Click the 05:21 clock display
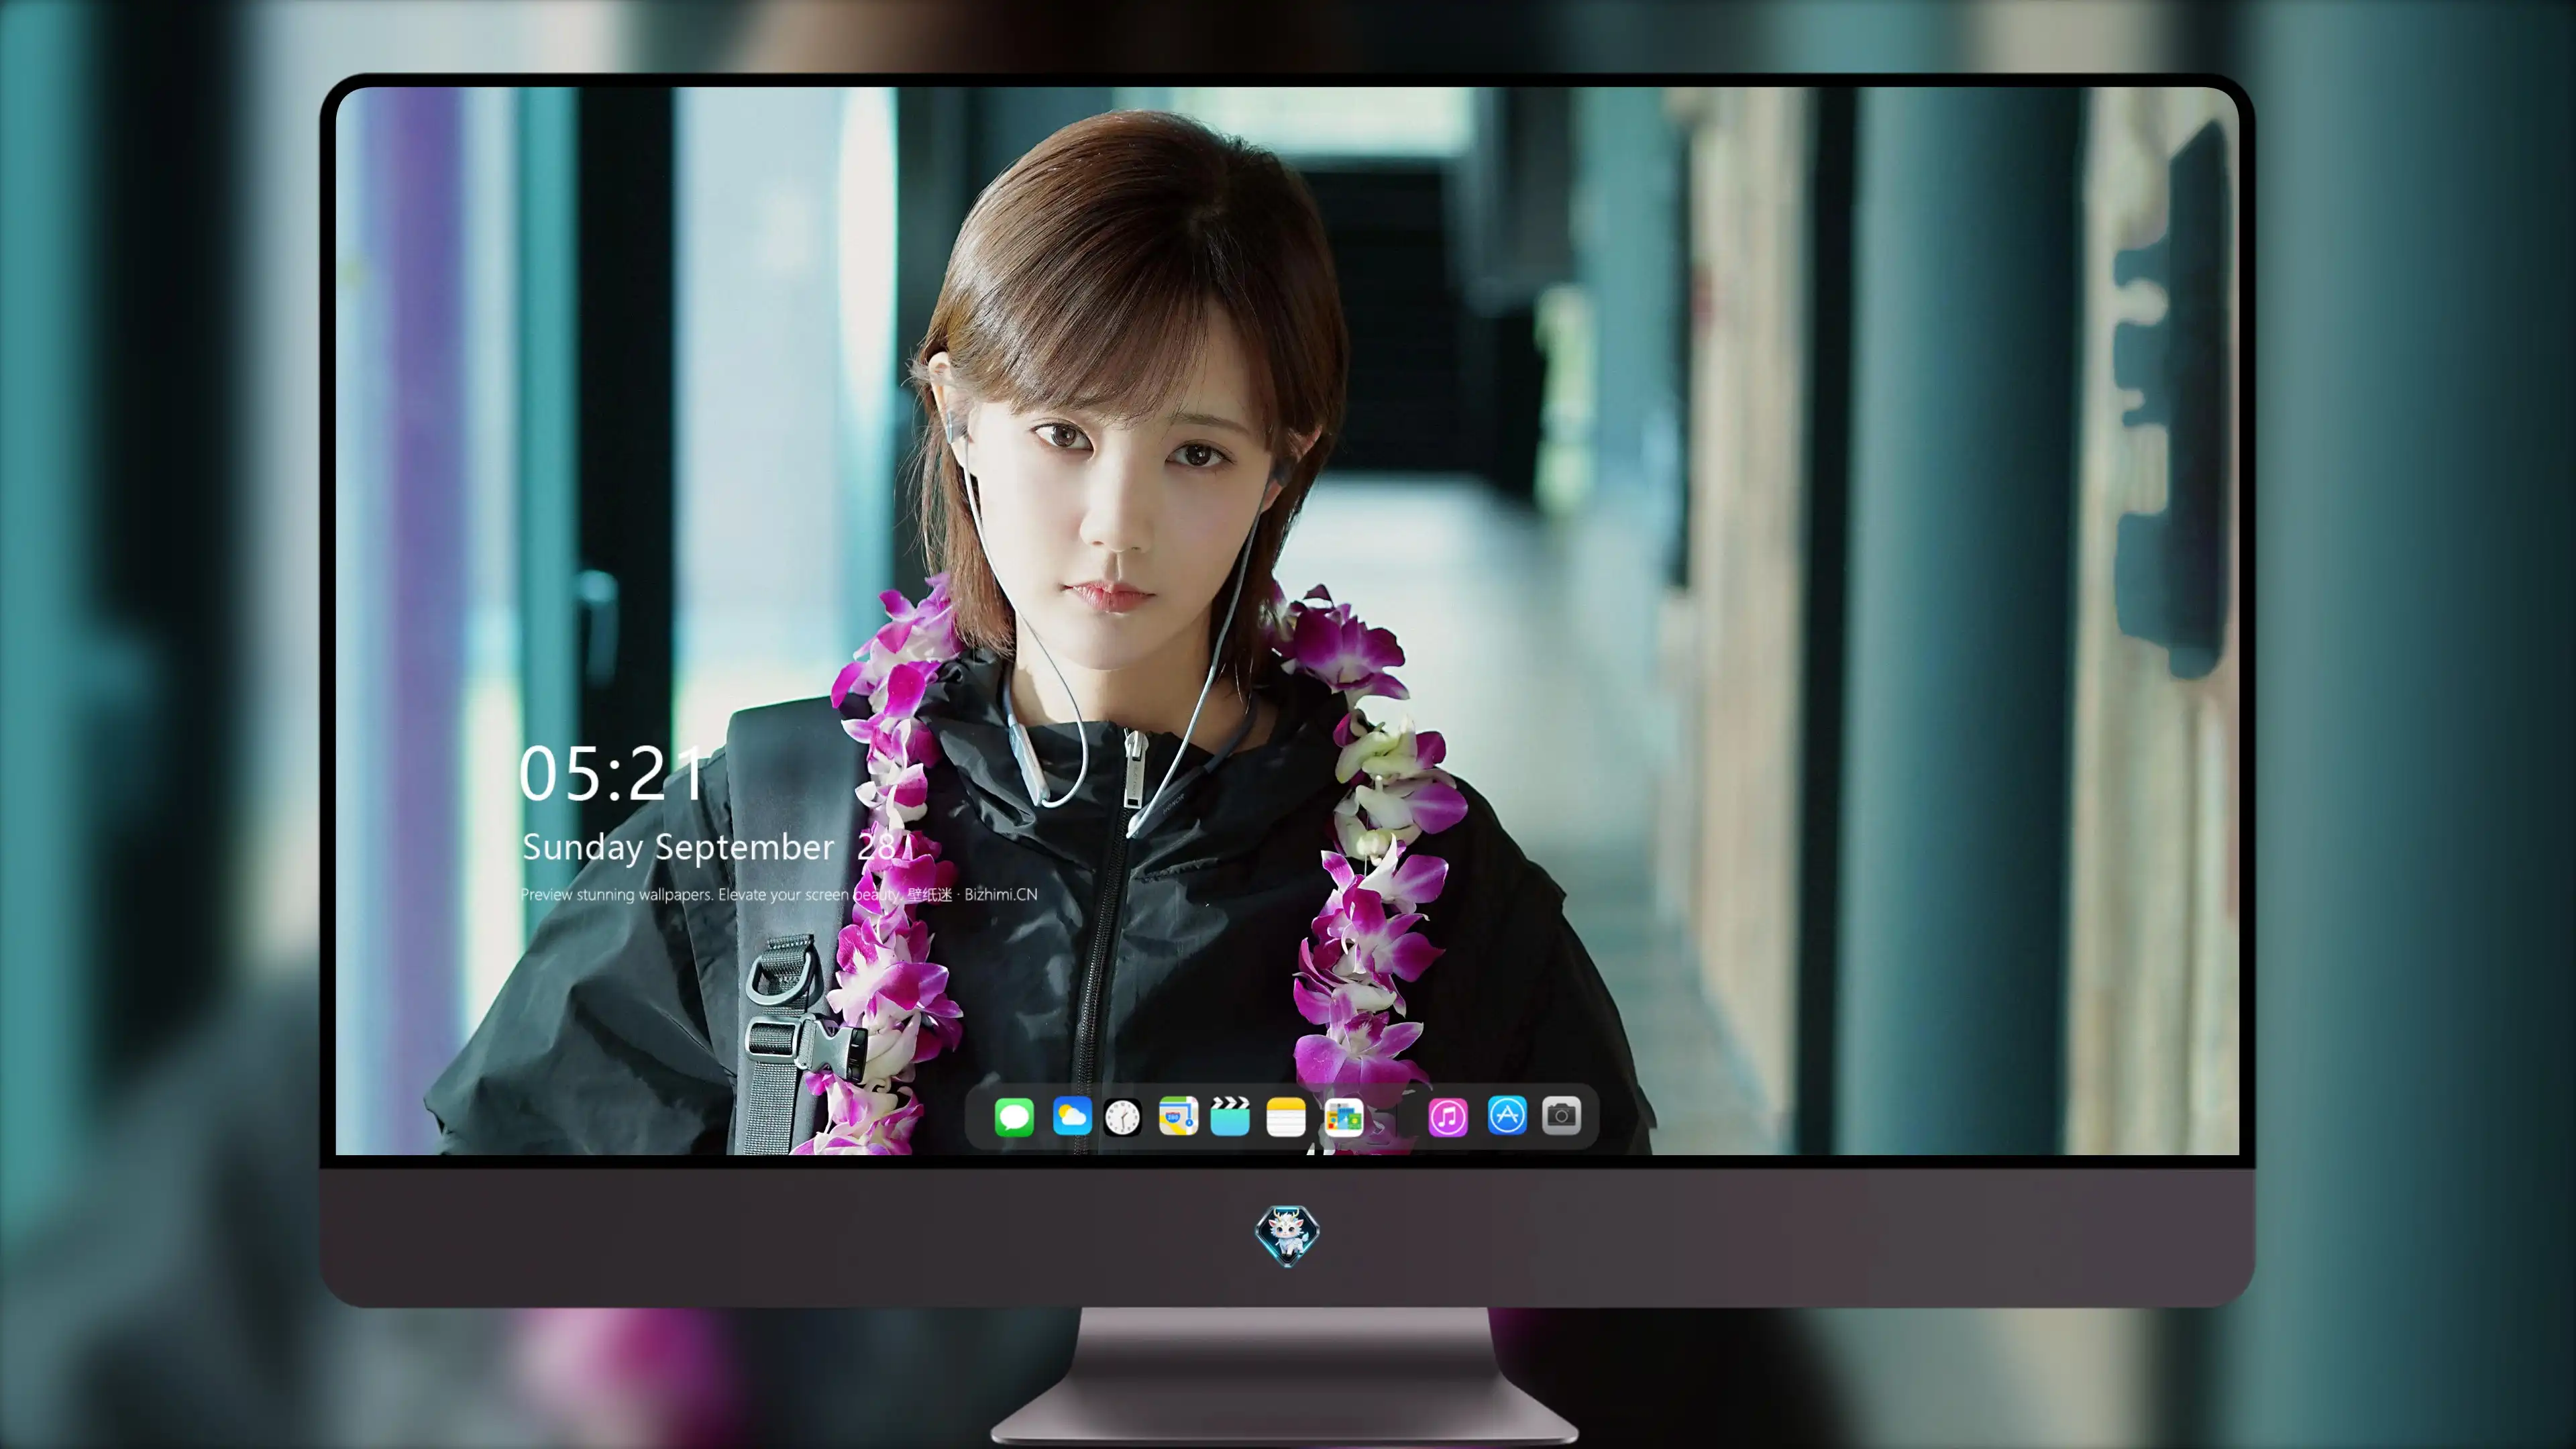2576x1449 pixels. tap(612, 773)
